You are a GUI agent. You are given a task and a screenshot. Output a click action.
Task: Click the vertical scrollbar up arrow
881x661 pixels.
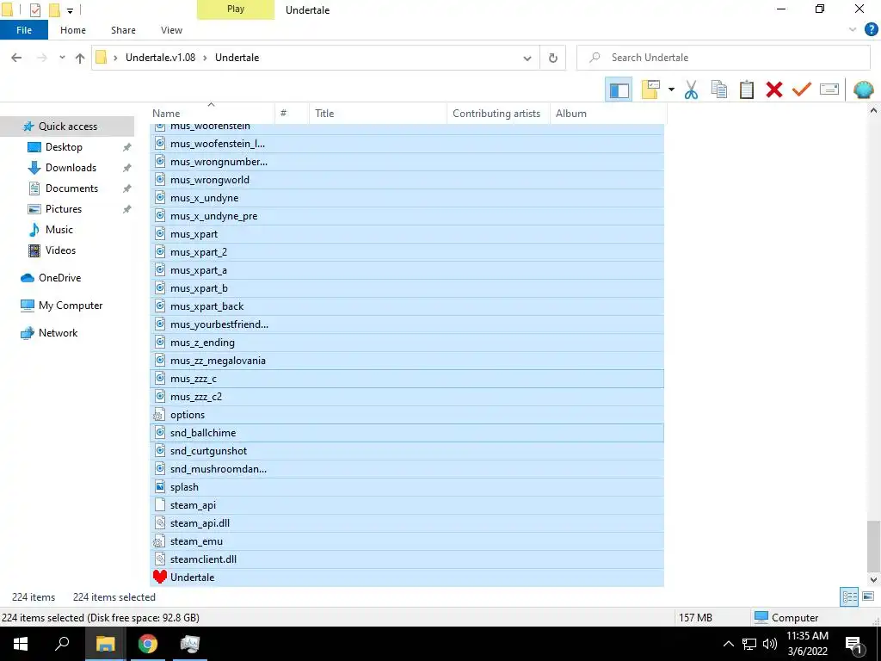873,111
